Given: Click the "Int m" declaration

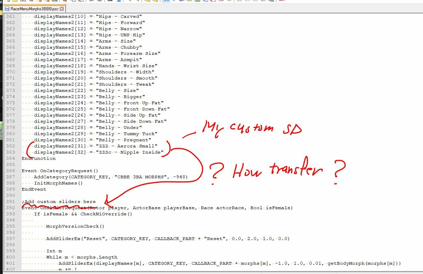Looking at the screenshot, I should click(x=54, y=251).
